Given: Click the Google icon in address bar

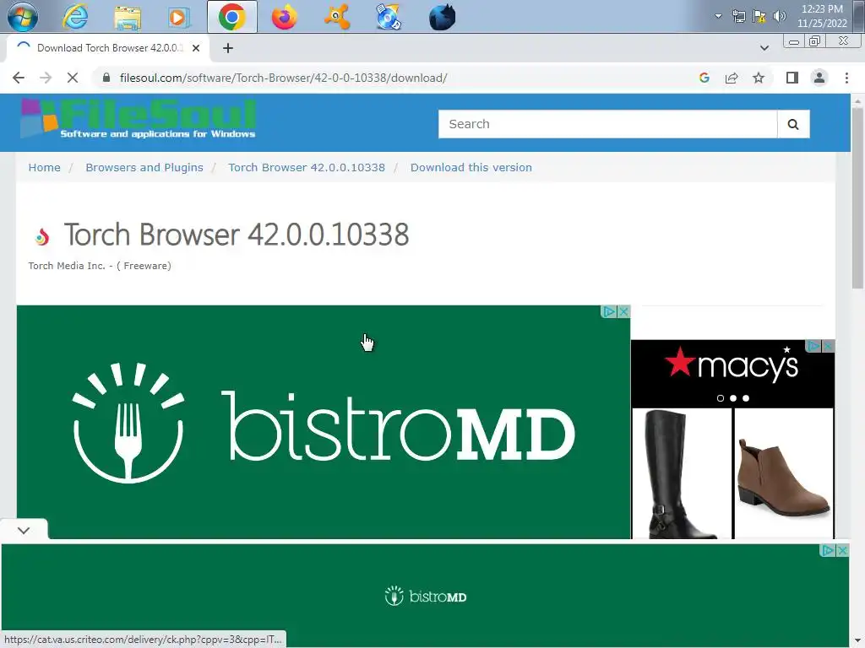Looking at the screenshot, I should 704,78.
